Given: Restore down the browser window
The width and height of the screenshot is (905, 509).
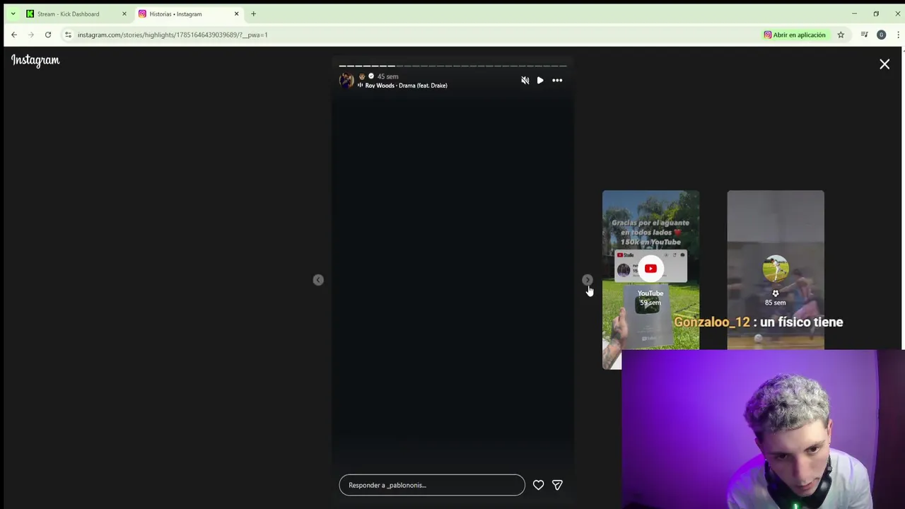Looking at the screenshot, I should pos(876,13).
